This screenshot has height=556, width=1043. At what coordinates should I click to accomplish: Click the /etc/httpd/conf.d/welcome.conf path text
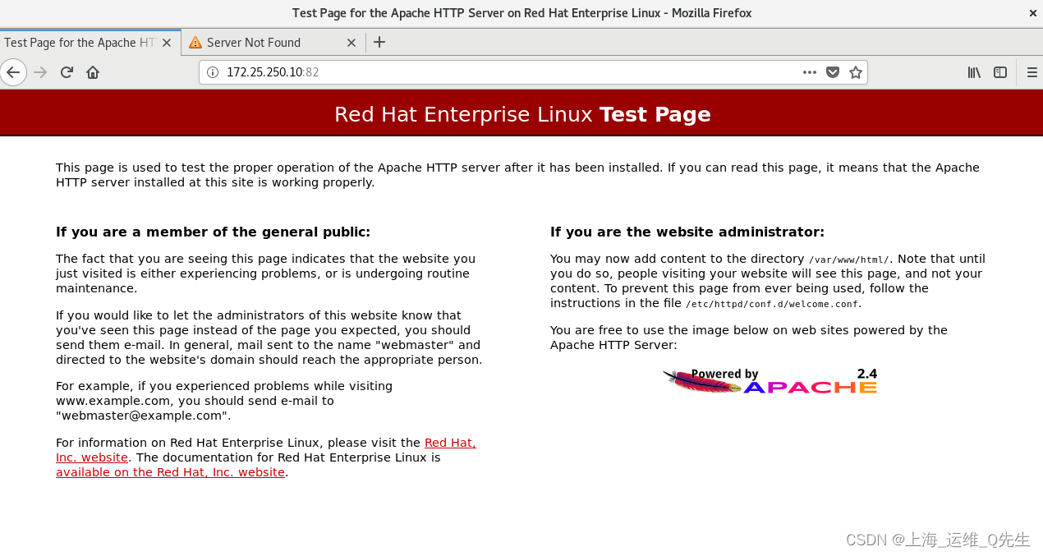pyautogui.click(x=772, y=304)
